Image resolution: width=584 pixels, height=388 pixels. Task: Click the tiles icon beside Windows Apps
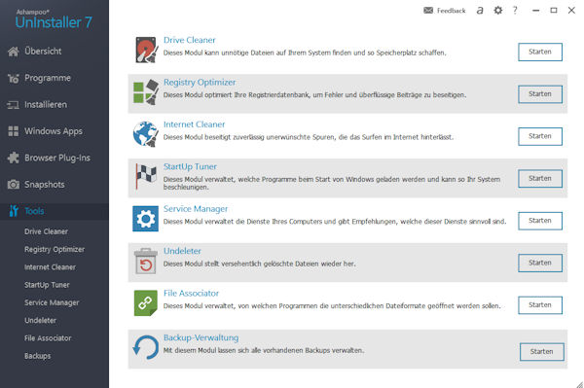coord(13,131)
